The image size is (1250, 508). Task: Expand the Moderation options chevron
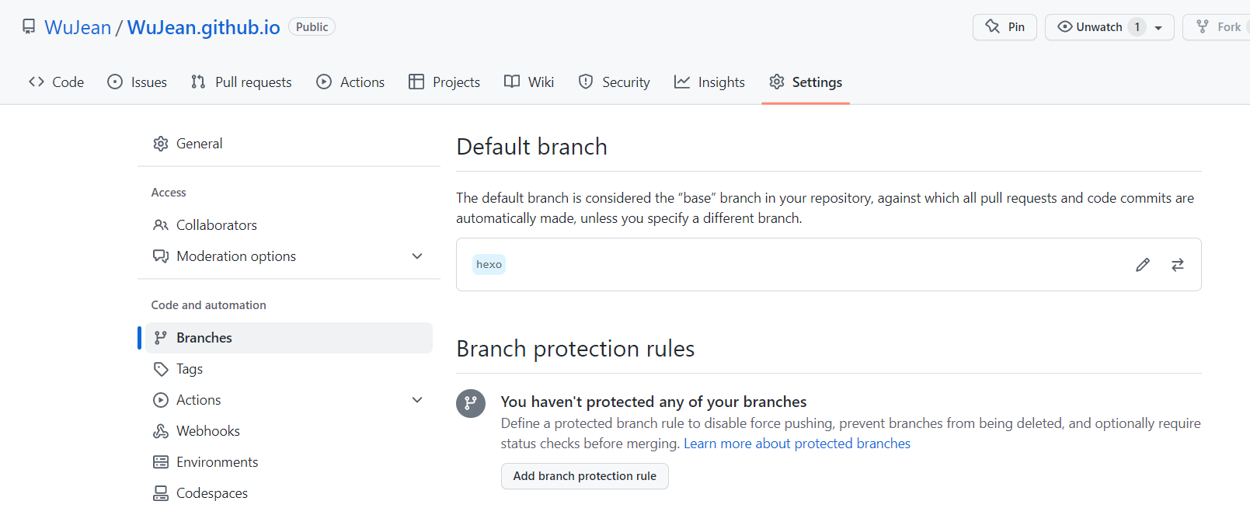coord(417,256)
